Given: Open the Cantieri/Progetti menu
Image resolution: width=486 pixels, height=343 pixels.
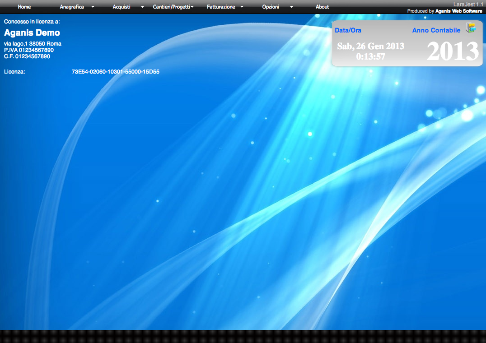Looking at the screenshot, I should [171, 7].
